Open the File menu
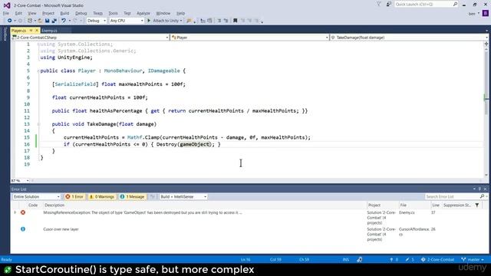Image resolution: width=491 pixels, height=276 pixels. pos(6,13)
